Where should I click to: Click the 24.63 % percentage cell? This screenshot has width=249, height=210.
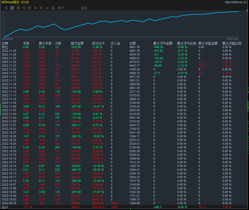tap(98, 199)
